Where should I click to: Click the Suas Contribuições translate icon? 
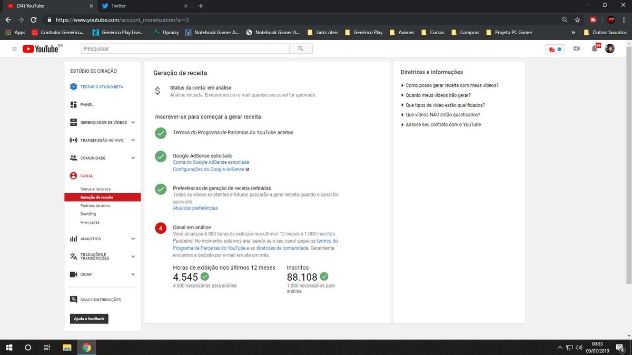coord(74,299)
